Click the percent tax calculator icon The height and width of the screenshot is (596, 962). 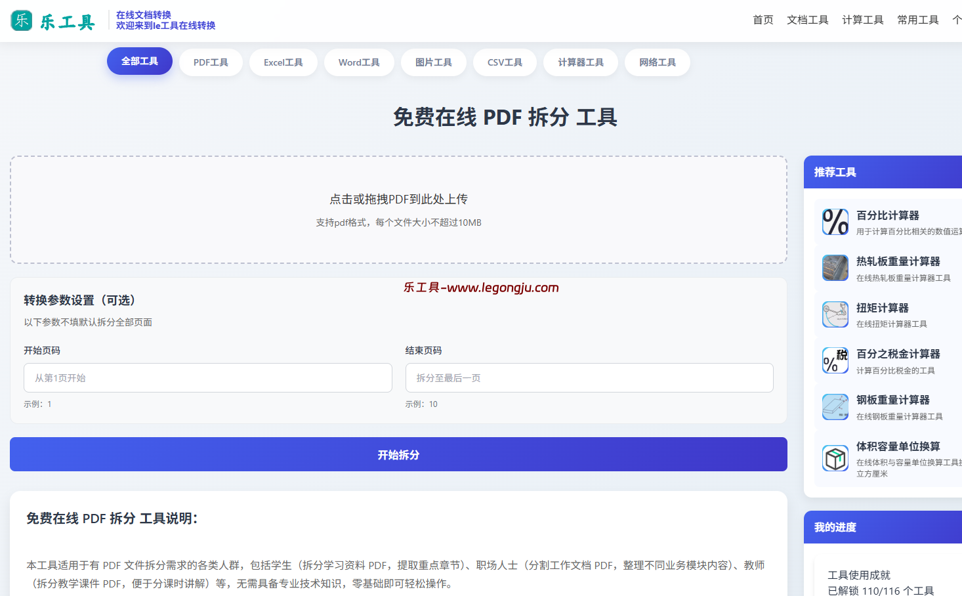coord(835,360)
